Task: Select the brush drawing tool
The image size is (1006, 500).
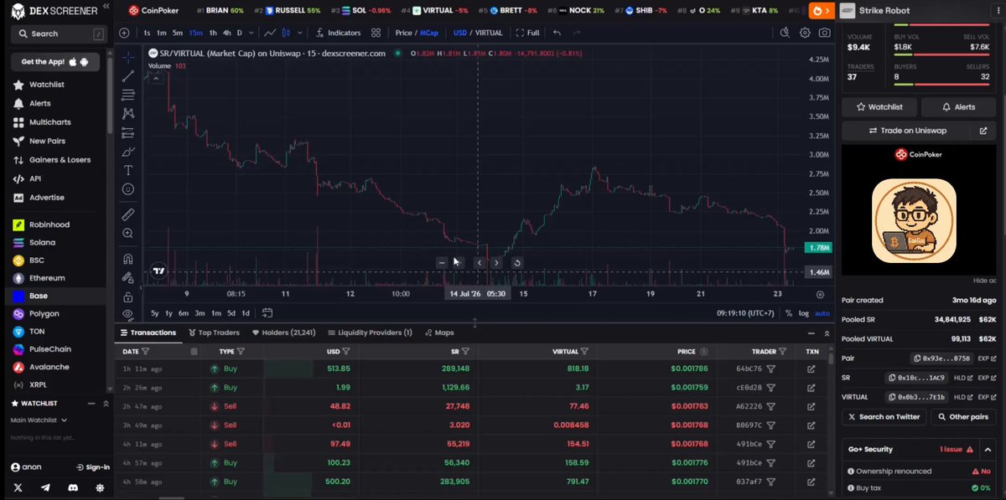Action: tap(128, 152)
